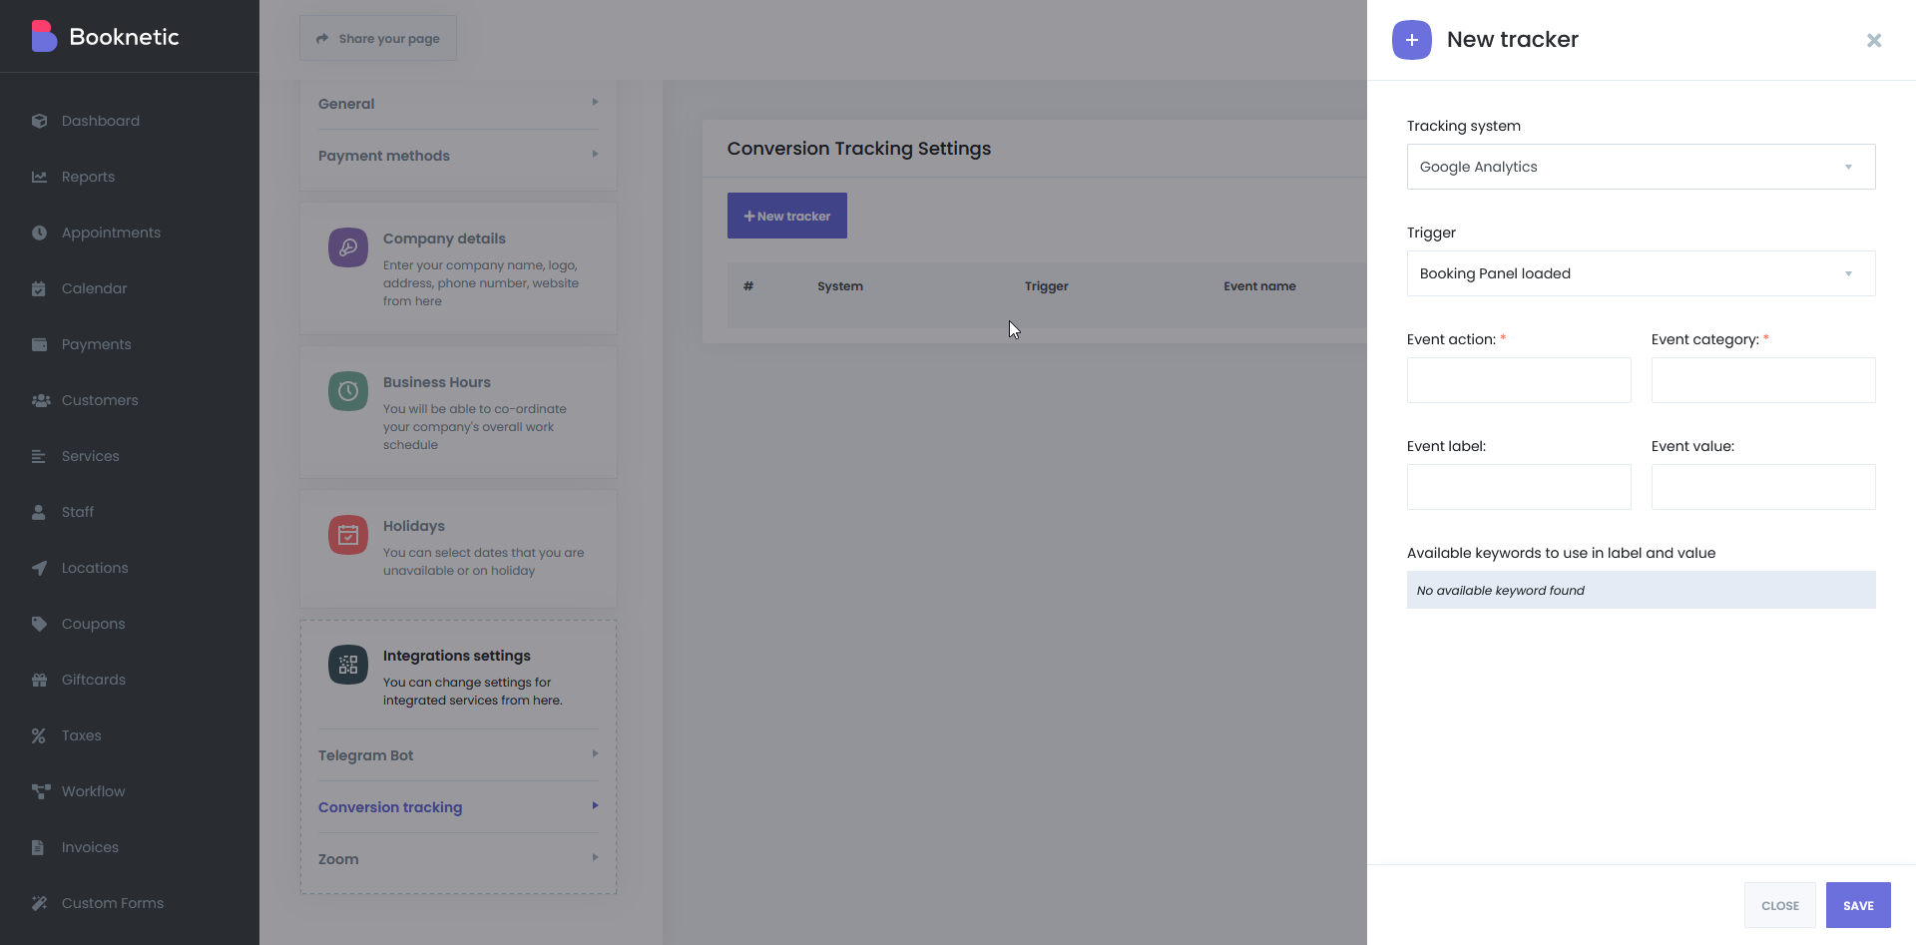Screen dimensions: 1916x945
Task: Click the Integrations settings grid icon
Action: coord(347,665)
